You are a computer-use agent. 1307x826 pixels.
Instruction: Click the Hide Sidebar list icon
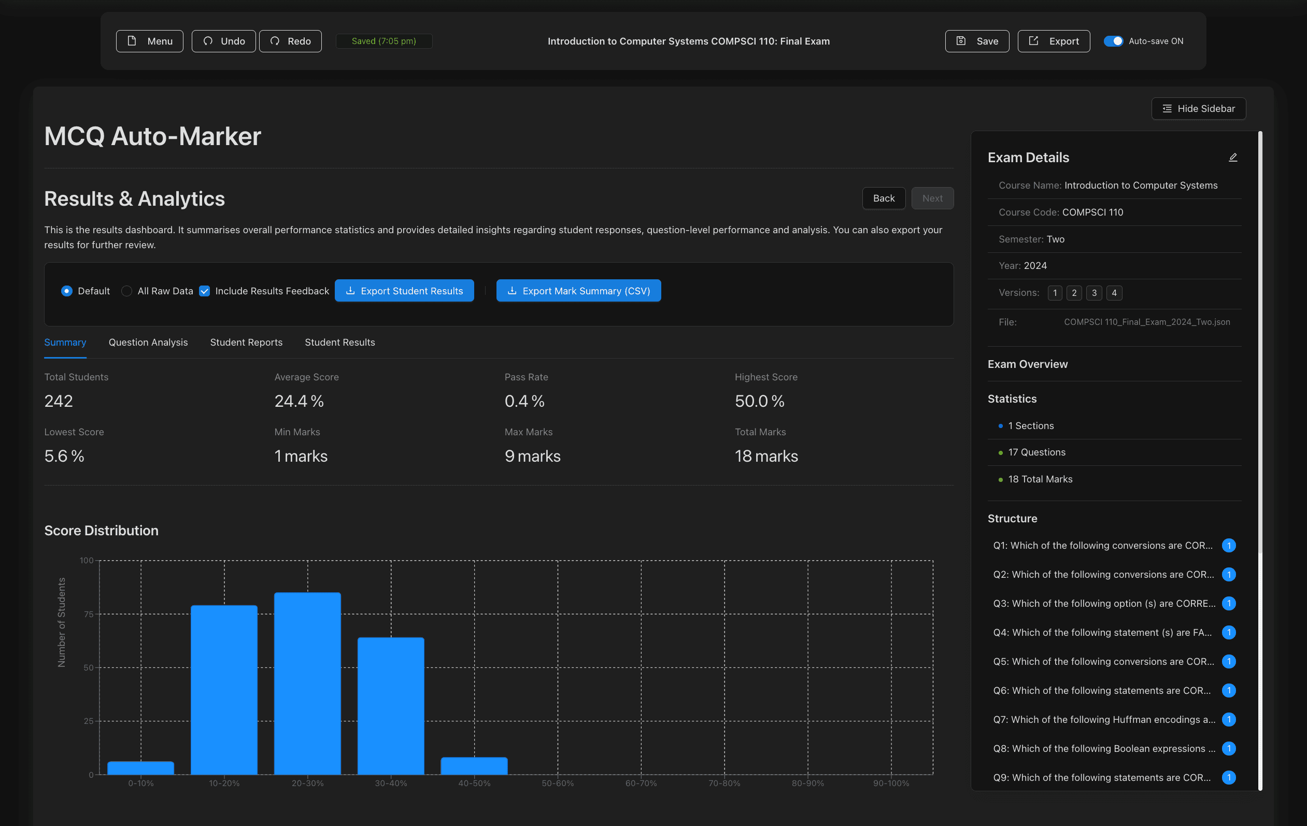[x=1167, y=108]
